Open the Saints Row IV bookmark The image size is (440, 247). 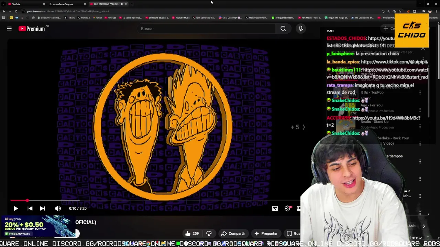[x=130, y=17]
